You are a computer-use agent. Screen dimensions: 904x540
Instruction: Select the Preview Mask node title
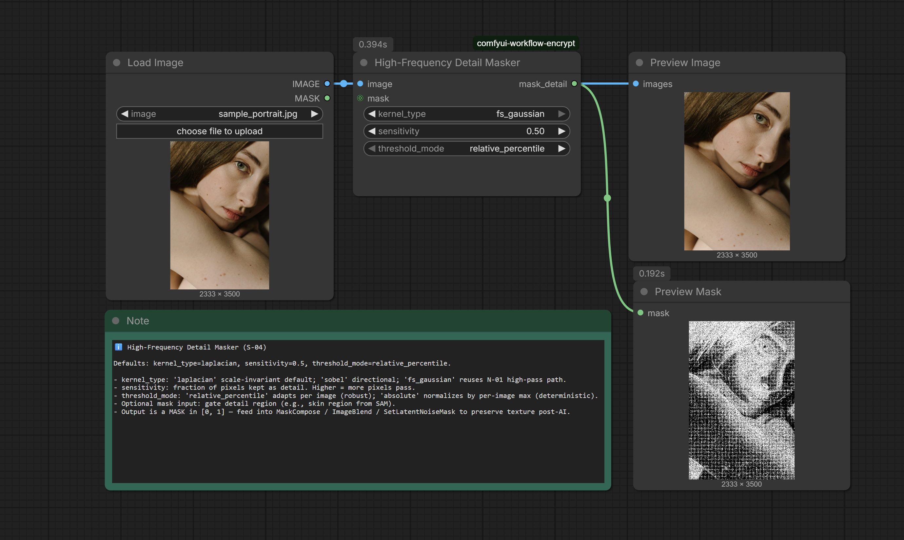[x=688, y=292]
